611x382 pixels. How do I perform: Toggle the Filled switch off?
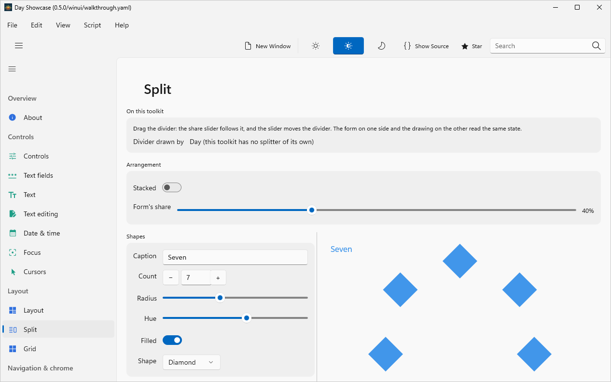coord(172,340)
